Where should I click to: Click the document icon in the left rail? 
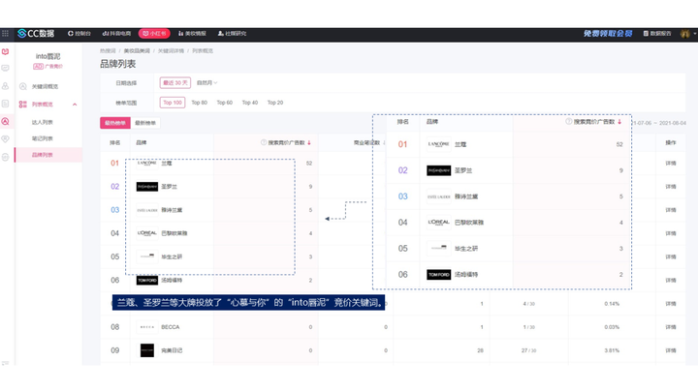point(6,104)
